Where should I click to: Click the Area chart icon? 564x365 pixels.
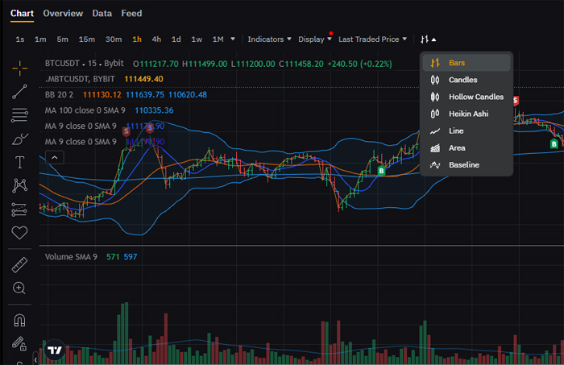coord(435,147)
